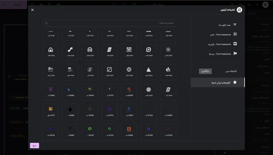Choose the orange square logo 10682
Screen dimensions: 273x155
pos(129,132)
